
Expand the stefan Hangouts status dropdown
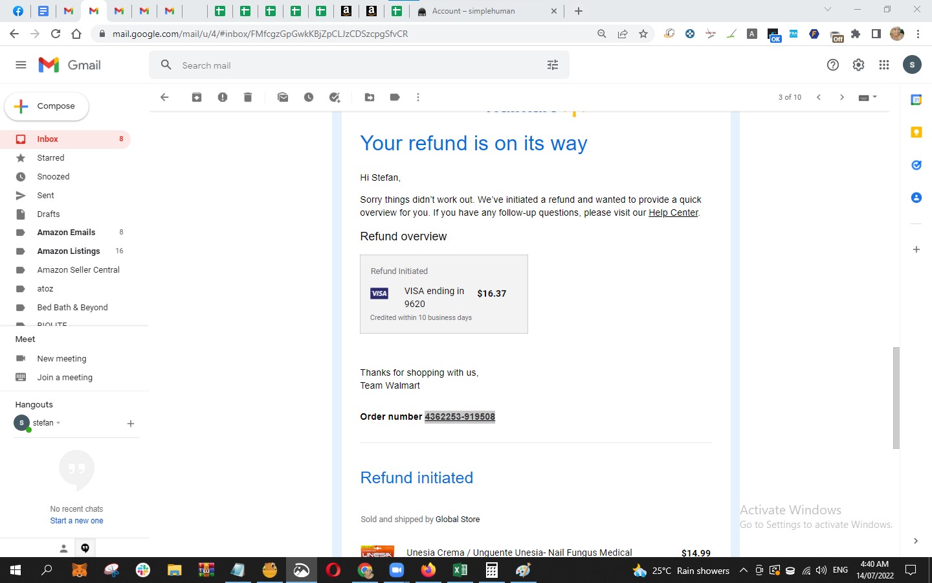58,423
